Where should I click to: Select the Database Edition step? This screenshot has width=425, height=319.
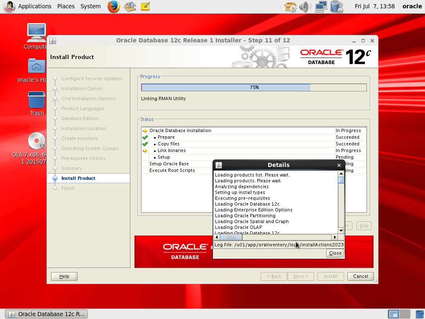coord(80,118)
